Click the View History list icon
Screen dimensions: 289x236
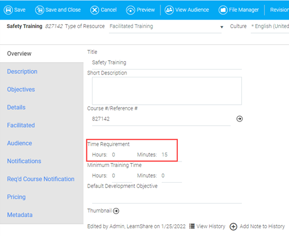tap(192, 226)
